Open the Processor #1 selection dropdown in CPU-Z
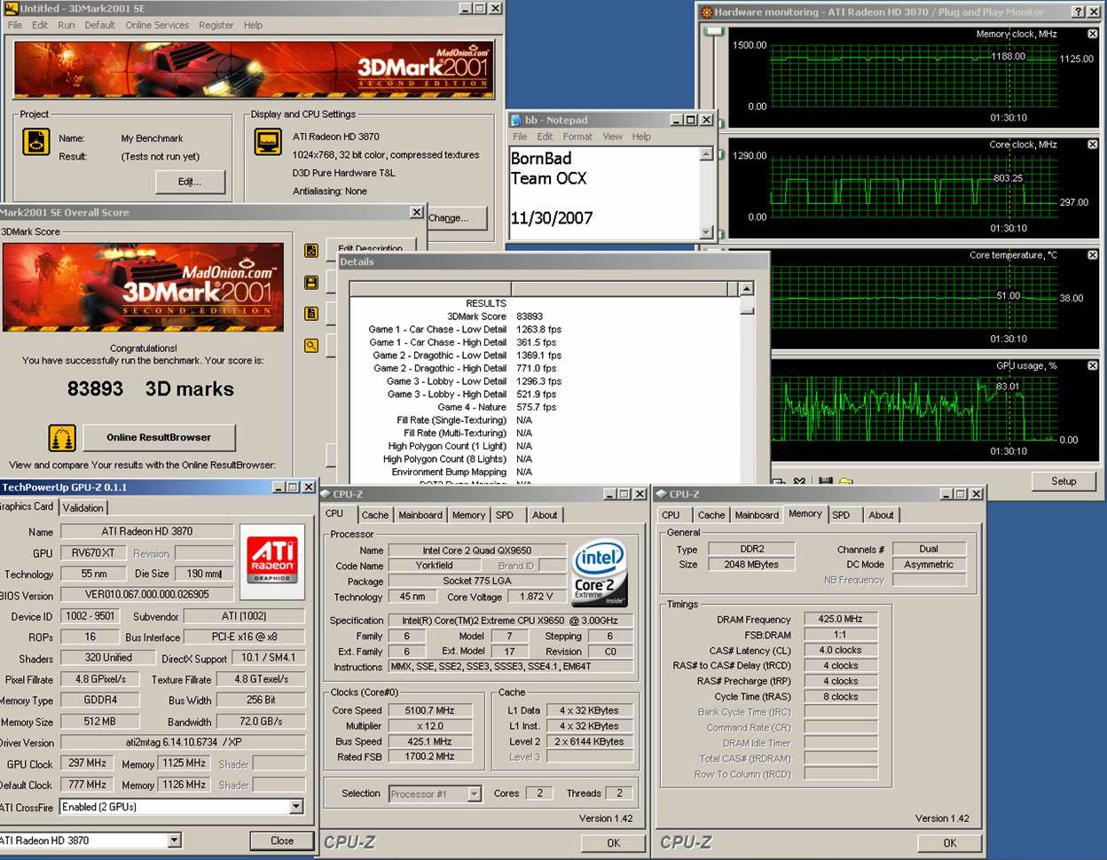 coord(475,794)
